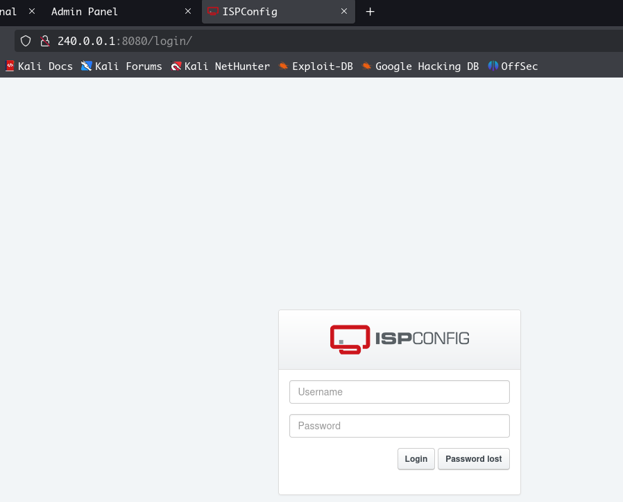The height and width of the screenshot is (502, 623).
Task: Click the OffSec bookmark icon
Action: [x=493, y=66]
